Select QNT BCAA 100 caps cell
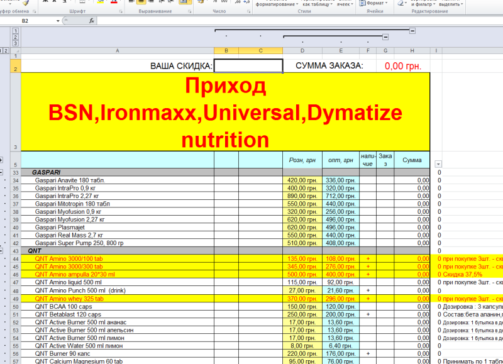 click(118, 307)
